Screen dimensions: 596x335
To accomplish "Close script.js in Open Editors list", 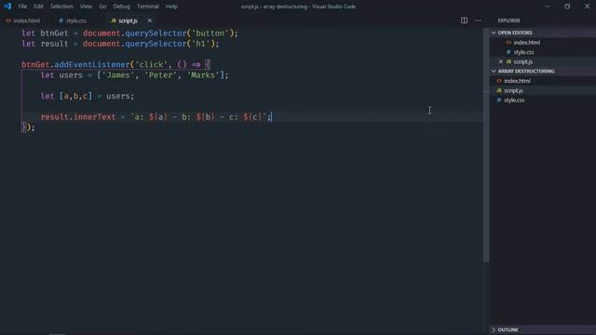I will [501, 61].
